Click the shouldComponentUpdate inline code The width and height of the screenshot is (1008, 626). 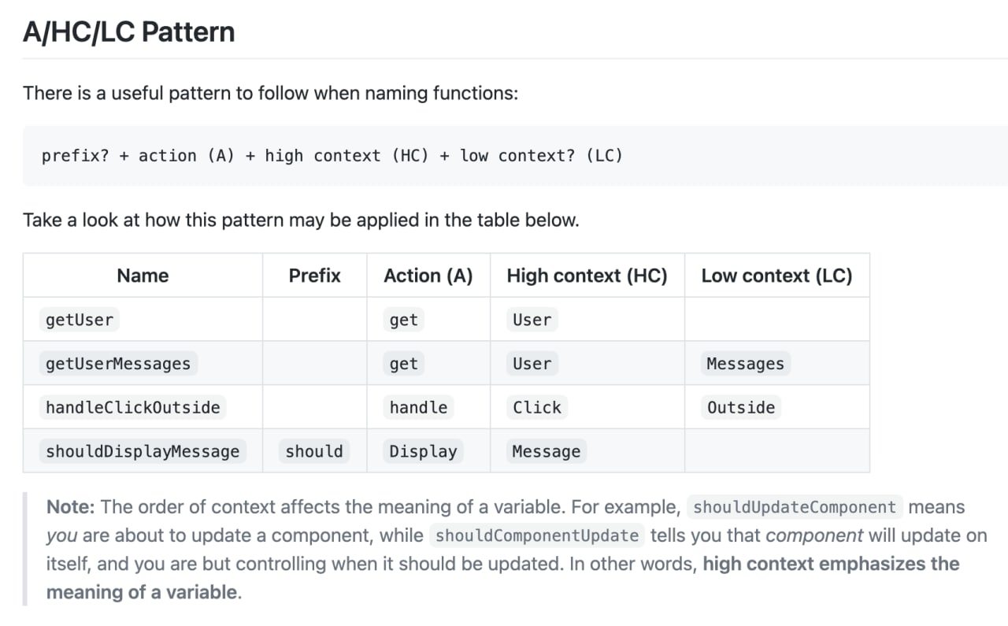click(x=537, y=535)
